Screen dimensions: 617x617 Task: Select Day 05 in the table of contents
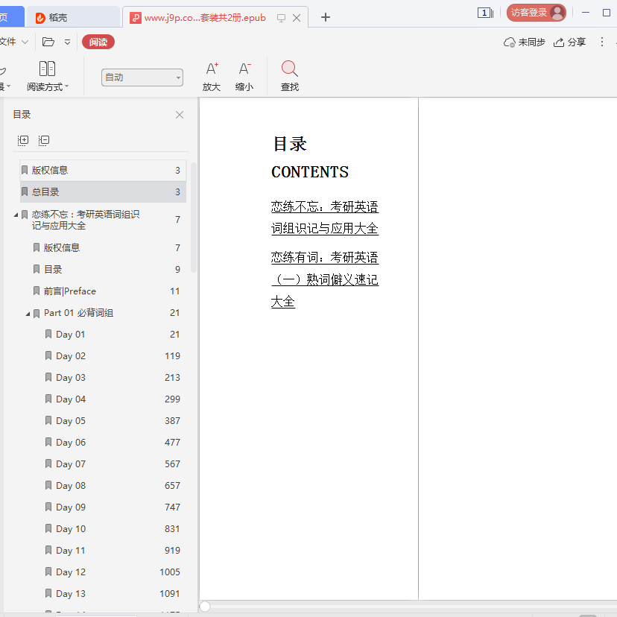71,421
